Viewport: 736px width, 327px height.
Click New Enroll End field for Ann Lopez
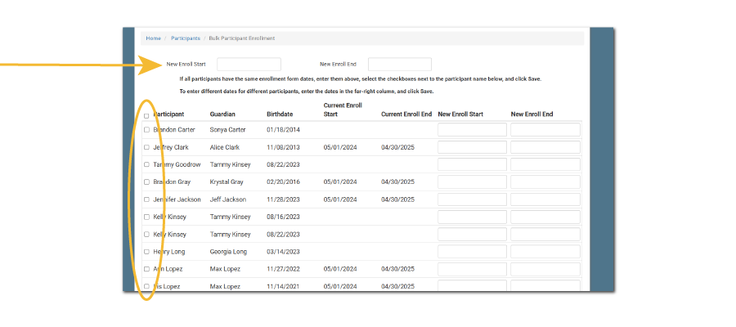545,269
